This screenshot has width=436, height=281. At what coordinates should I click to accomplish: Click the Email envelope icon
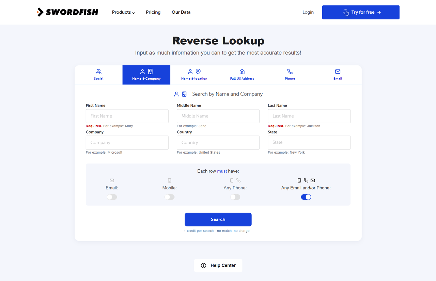[338, 72]
